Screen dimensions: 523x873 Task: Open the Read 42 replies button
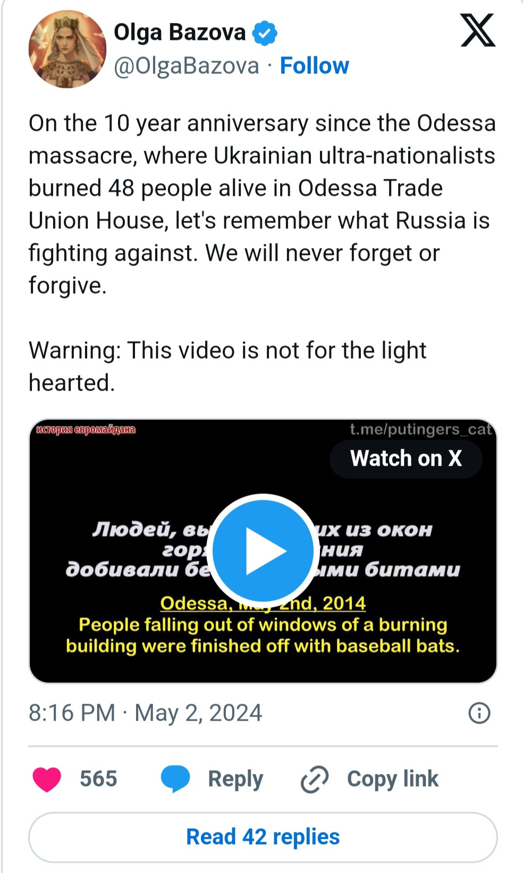pos(263,837)
